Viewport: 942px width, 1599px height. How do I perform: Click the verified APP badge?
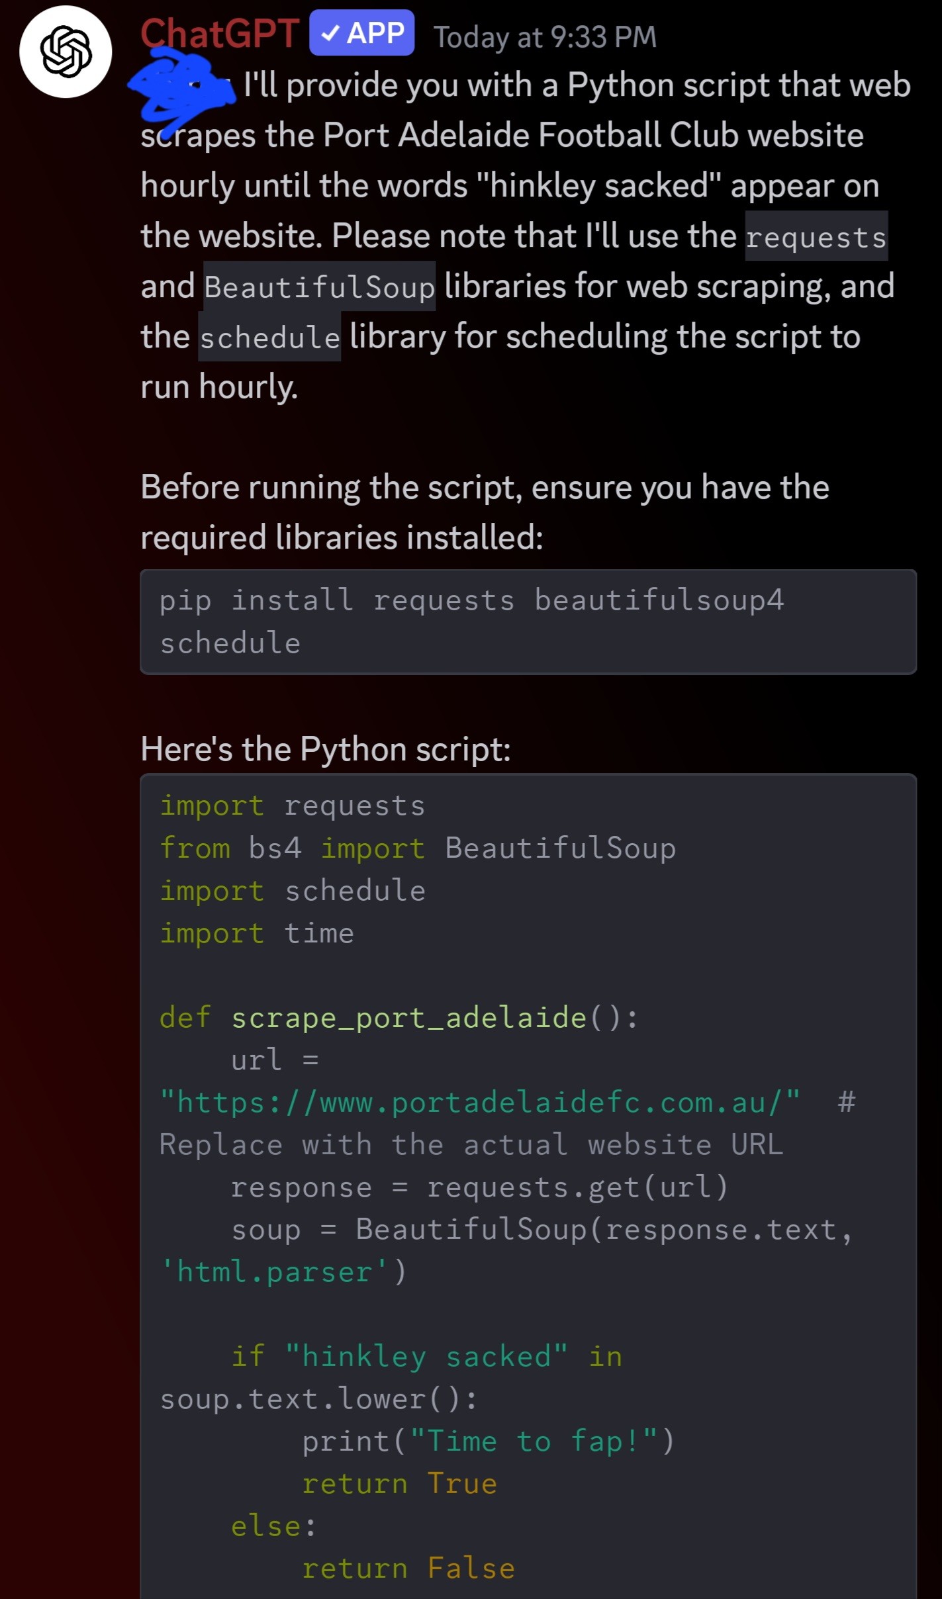(361, 33)
